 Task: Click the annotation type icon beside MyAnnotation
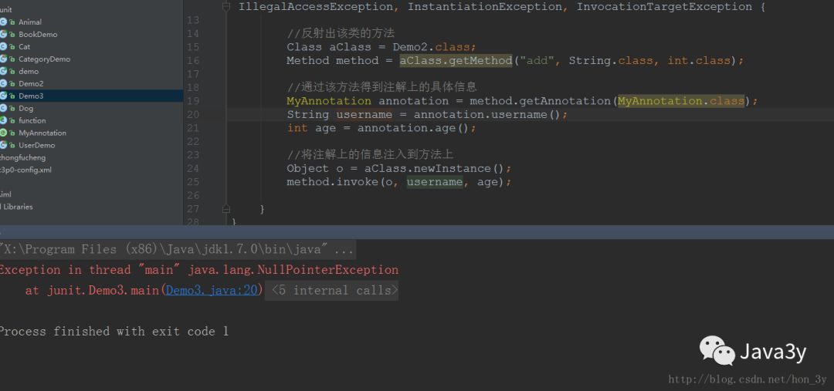(3, 133)
